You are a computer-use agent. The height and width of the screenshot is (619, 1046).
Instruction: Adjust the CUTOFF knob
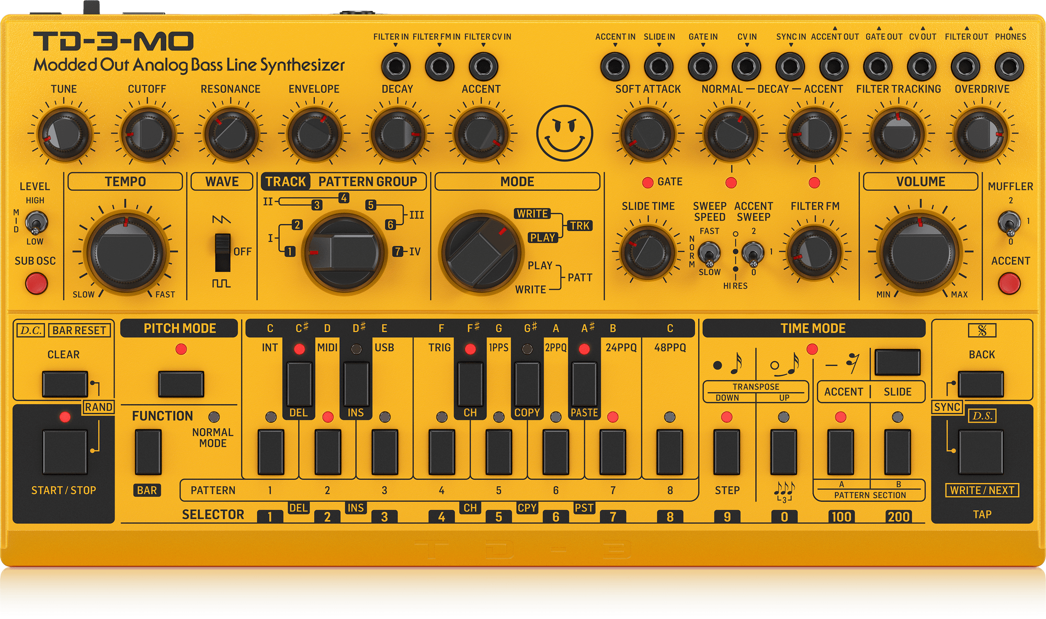coord(147,134)
